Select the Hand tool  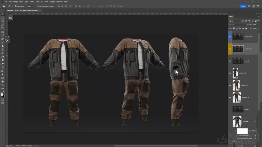[3, 81]
